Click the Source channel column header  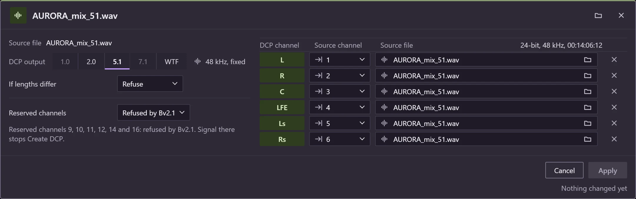click(338, 45)
